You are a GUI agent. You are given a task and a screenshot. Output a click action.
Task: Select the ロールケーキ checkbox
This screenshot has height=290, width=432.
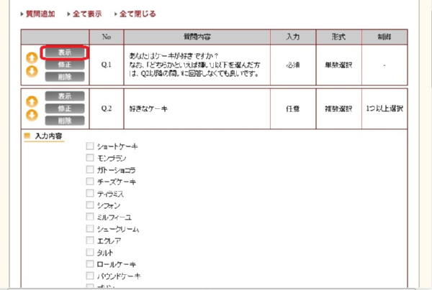coord(90,264)
